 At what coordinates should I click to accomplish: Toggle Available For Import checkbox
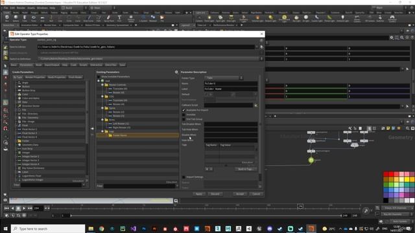point(184,110)
